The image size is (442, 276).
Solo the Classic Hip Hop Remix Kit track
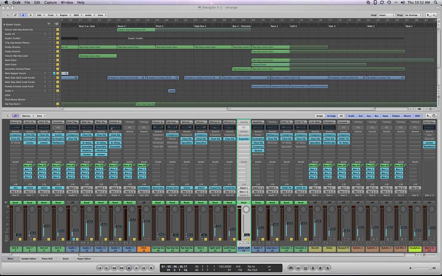[x=57, y=30]
